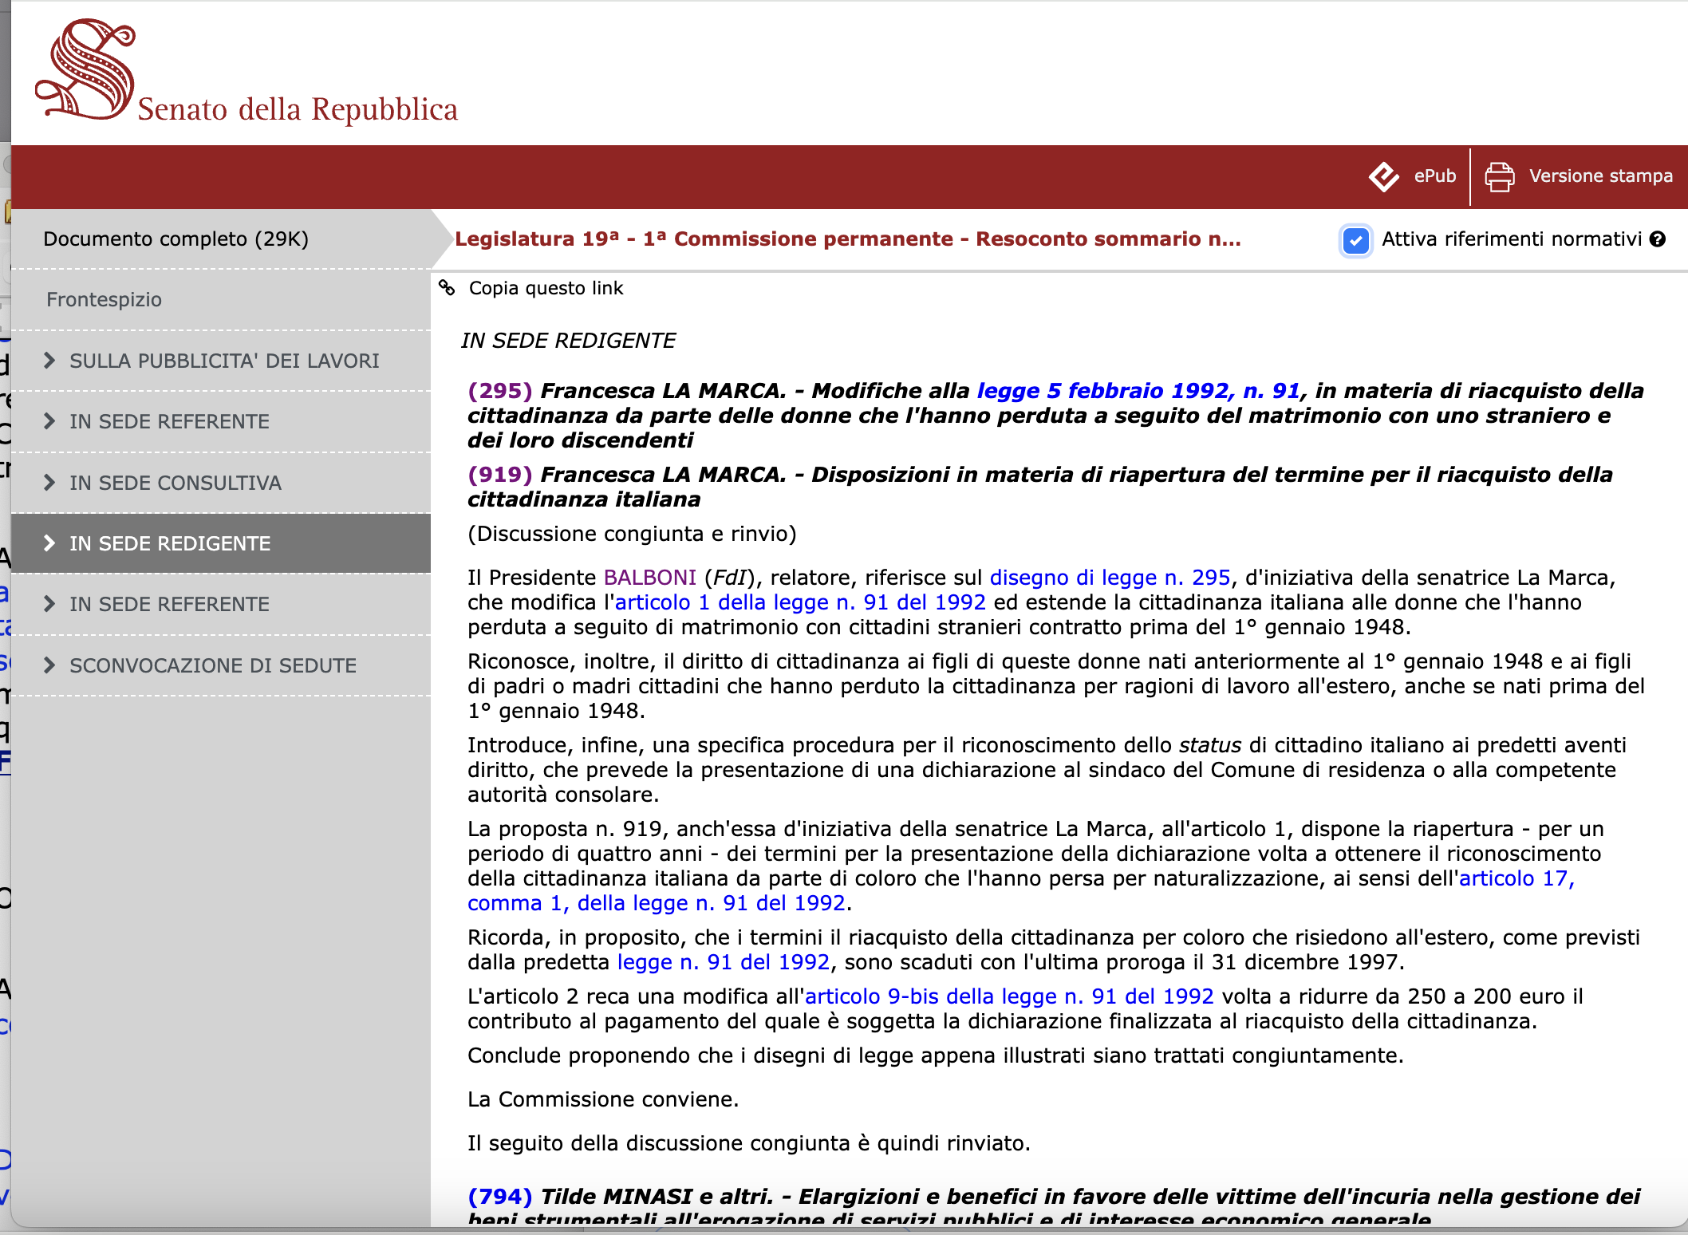Open bill number (919) link
Screen dimensions: 1688x1235
point(500,475)
